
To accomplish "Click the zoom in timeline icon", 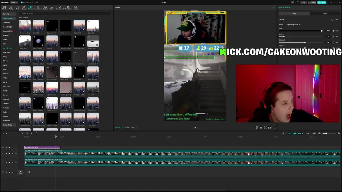I will (x=339, y=133).
